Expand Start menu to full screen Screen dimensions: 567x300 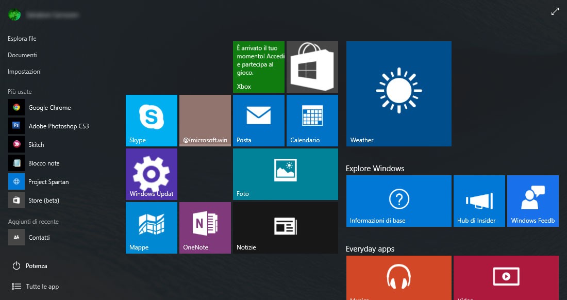click(555, 11)
